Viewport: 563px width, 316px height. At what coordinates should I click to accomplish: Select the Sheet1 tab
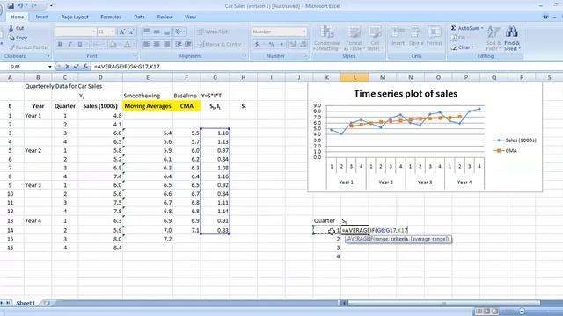[26, 303]
